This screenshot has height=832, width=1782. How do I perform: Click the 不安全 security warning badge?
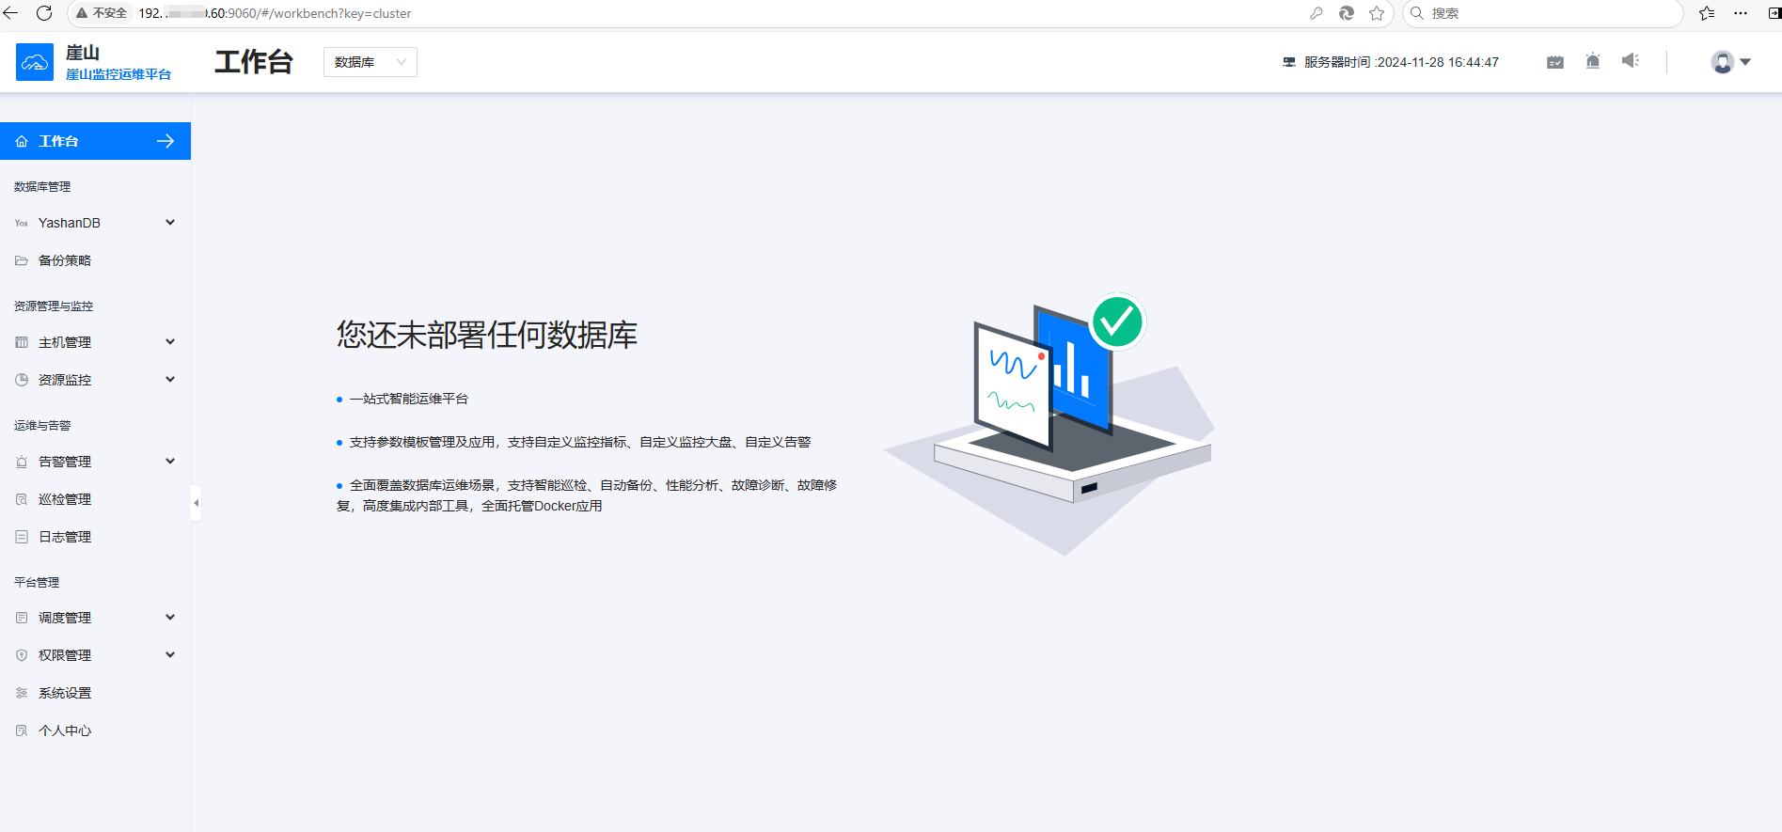(x=102, y=13)
